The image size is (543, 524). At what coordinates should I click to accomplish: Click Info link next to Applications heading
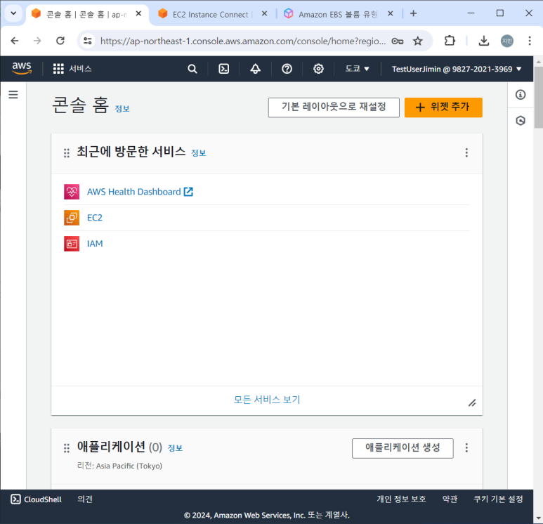[175, 448]
